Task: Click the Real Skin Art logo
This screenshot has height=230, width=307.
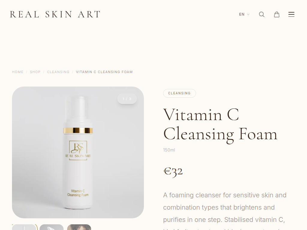Action: pos(55,14)
